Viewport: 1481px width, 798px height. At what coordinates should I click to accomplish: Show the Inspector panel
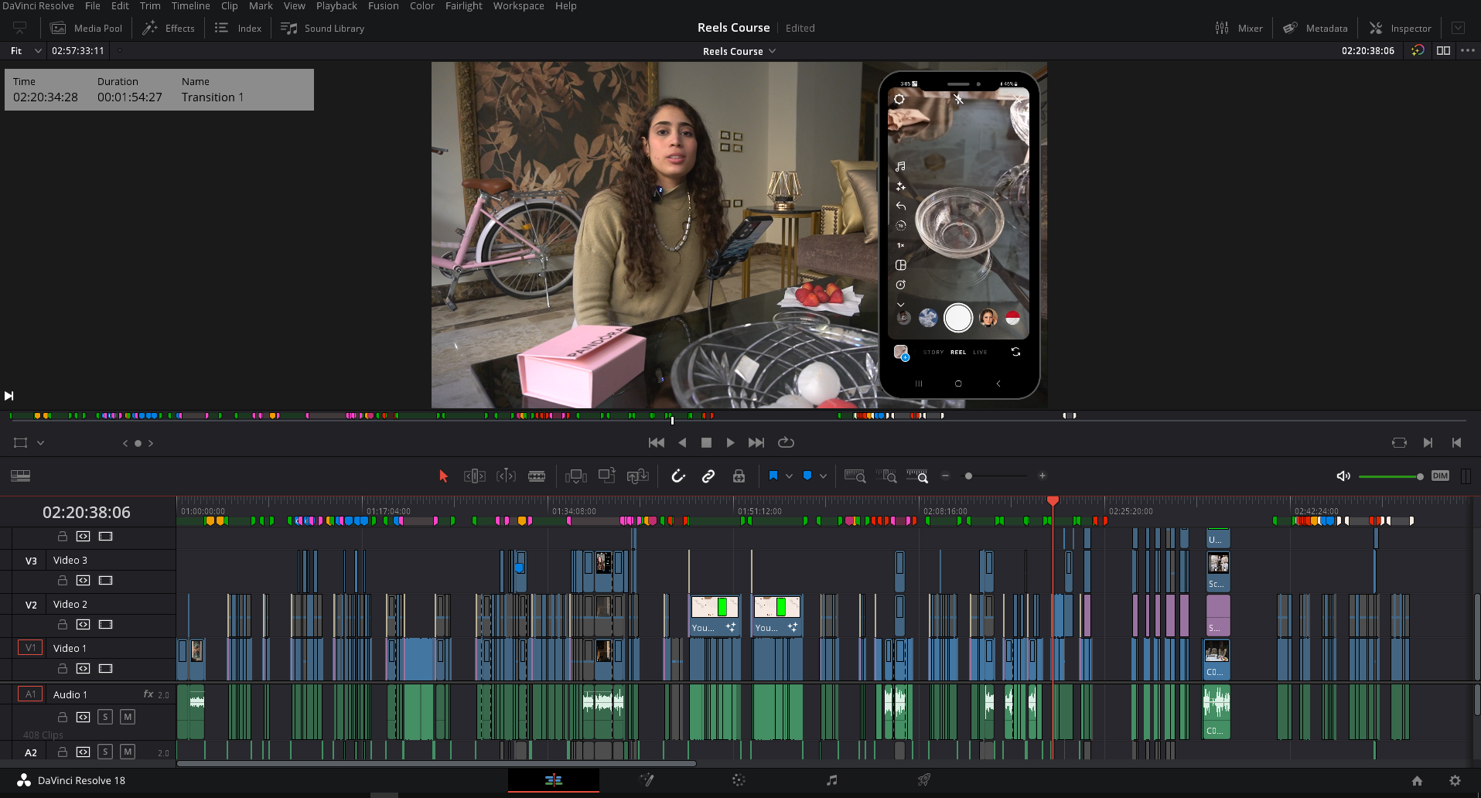click(1400, 29)
